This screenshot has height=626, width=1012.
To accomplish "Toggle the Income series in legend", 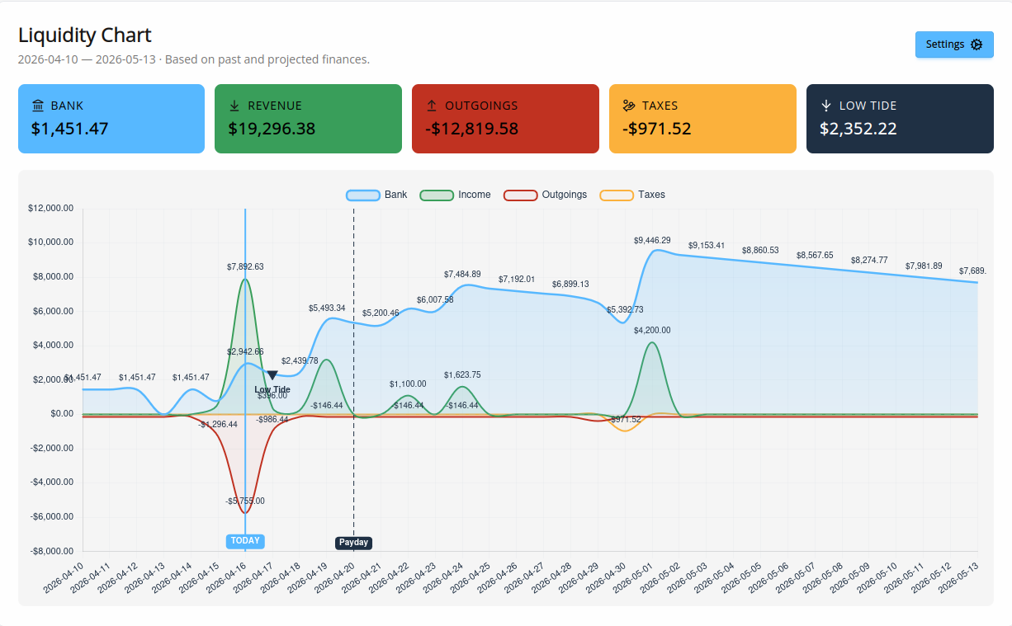I will pyautogui.click(x=456, y=195).
